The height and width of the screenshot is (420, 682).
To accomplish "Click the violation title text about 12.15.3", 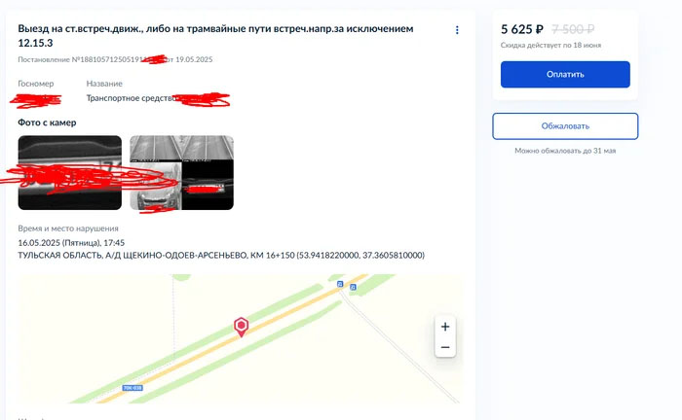I will click(x=215, y=36).
